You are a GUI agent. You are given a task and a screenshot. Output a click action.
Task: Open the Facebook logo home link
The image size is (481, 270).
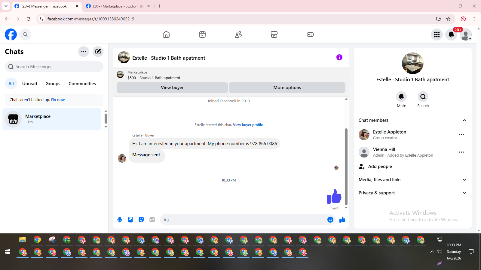coord(11,34)
